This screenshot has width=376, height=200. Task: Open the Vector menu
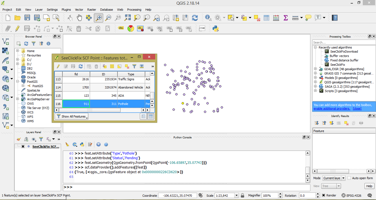point(79,10)
